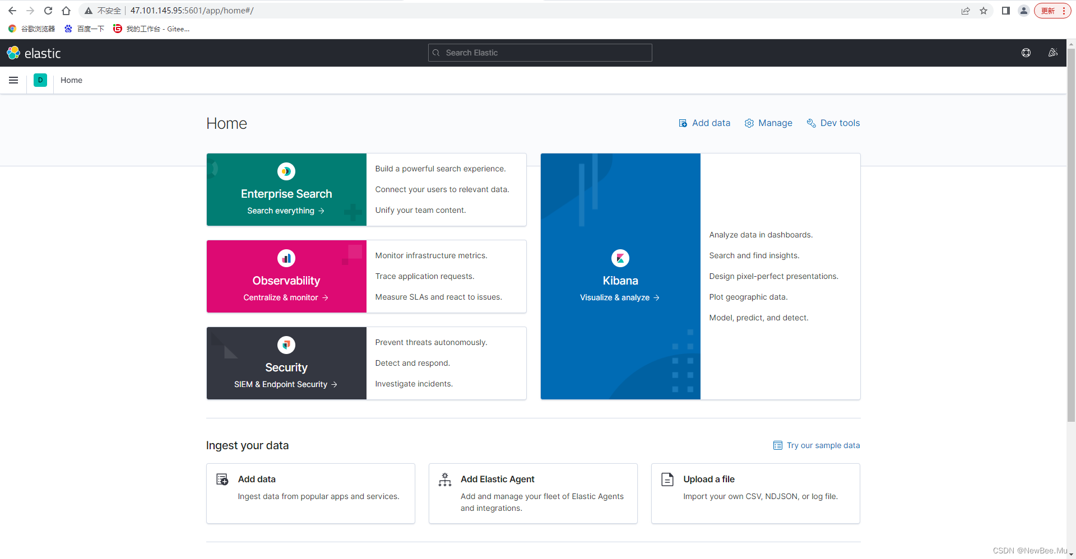Click SIEM & Endpoint Security link
1076x559 pixels.
point(286,384)
